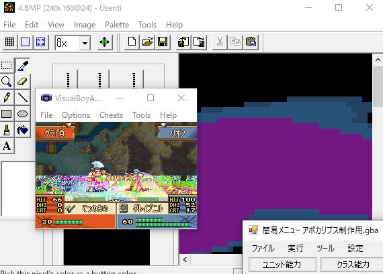The image size is (383, 274).
Task: Click the save floppy disk icon
Action: (x=163, y=42)
